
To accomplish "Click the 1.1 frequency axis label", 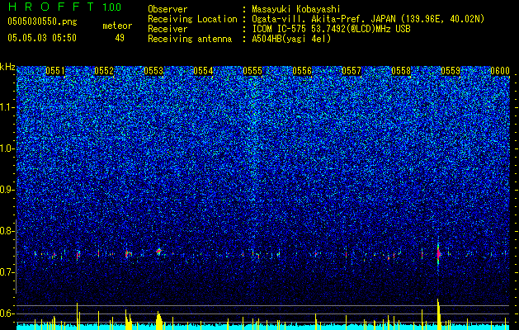I will (x=7, y=107).
